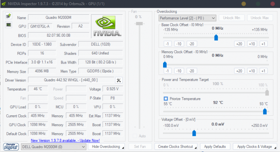Screen dimensions: 280x152
Task: Click the Unlock Max button
Action: (x=260, y=18)
